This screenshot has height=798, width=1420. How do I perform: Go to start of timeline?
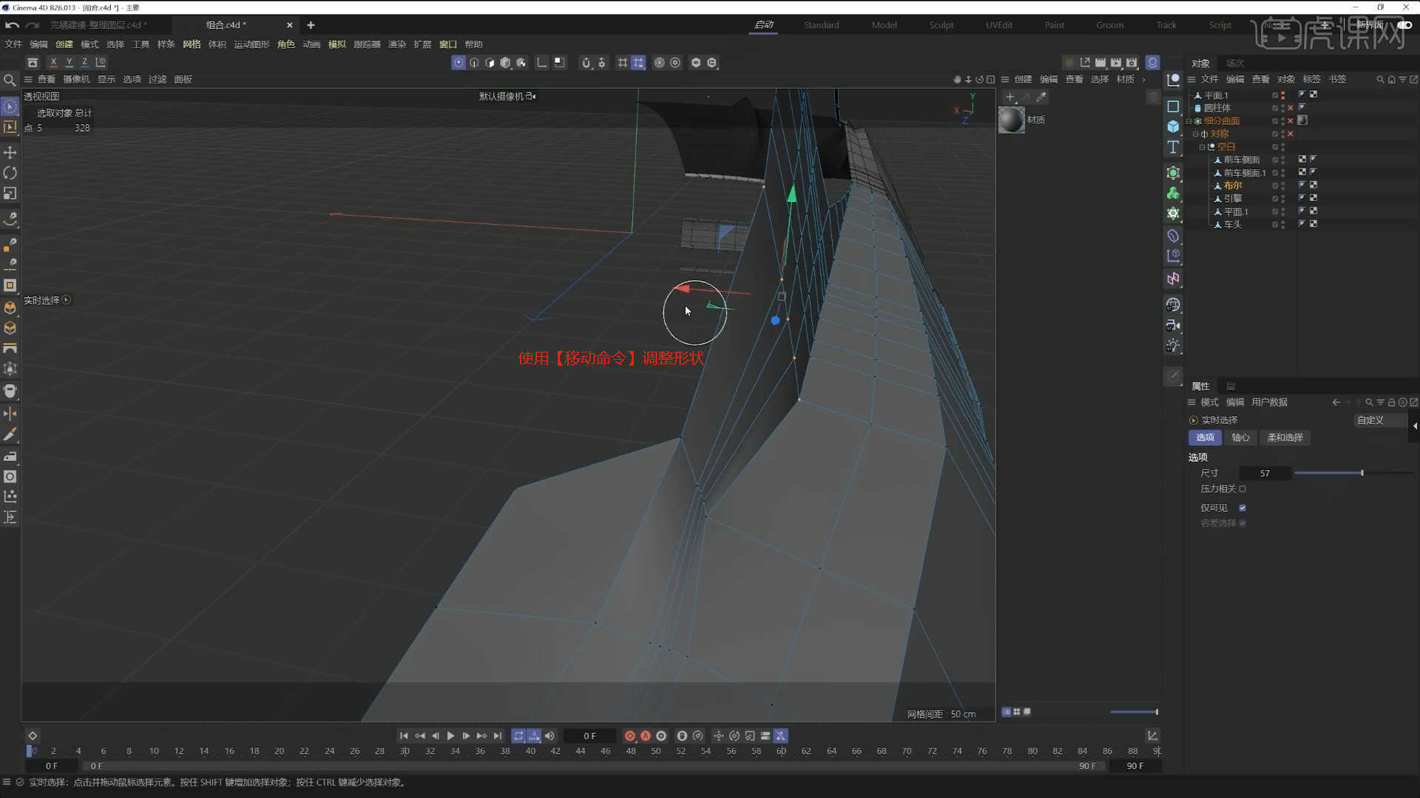(x=404, y=736)
